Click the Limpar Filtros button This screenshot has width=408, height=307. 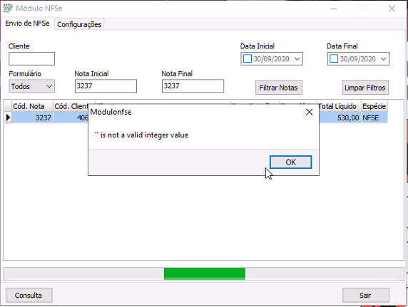(x=365, y=88)
